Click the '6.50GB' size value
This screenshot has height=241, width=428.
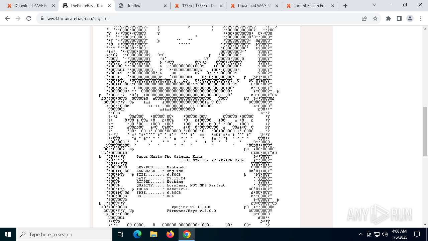pyautogui.click(x=174, y=175)
